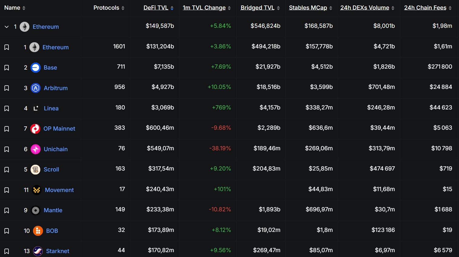
Task: Click the Movement chain logo icon
Action: (37, 190)
